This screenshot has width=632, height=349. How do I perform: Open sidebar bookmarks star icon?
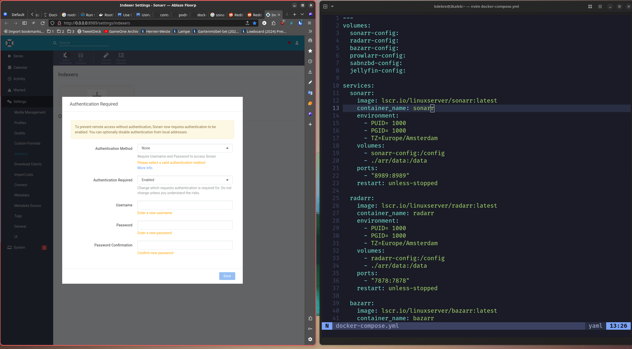(310, 51)
